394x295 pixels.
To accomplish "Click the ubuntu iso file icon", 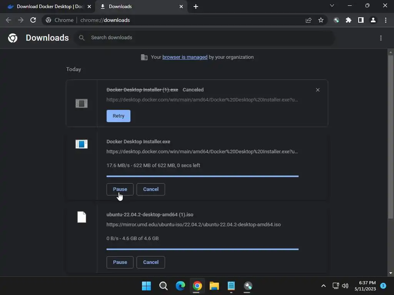I will 82,217.
